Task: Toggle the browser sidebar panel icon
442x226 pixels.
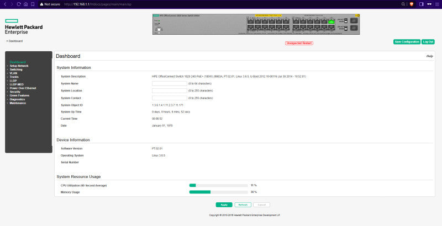Action: coord(421,4)
